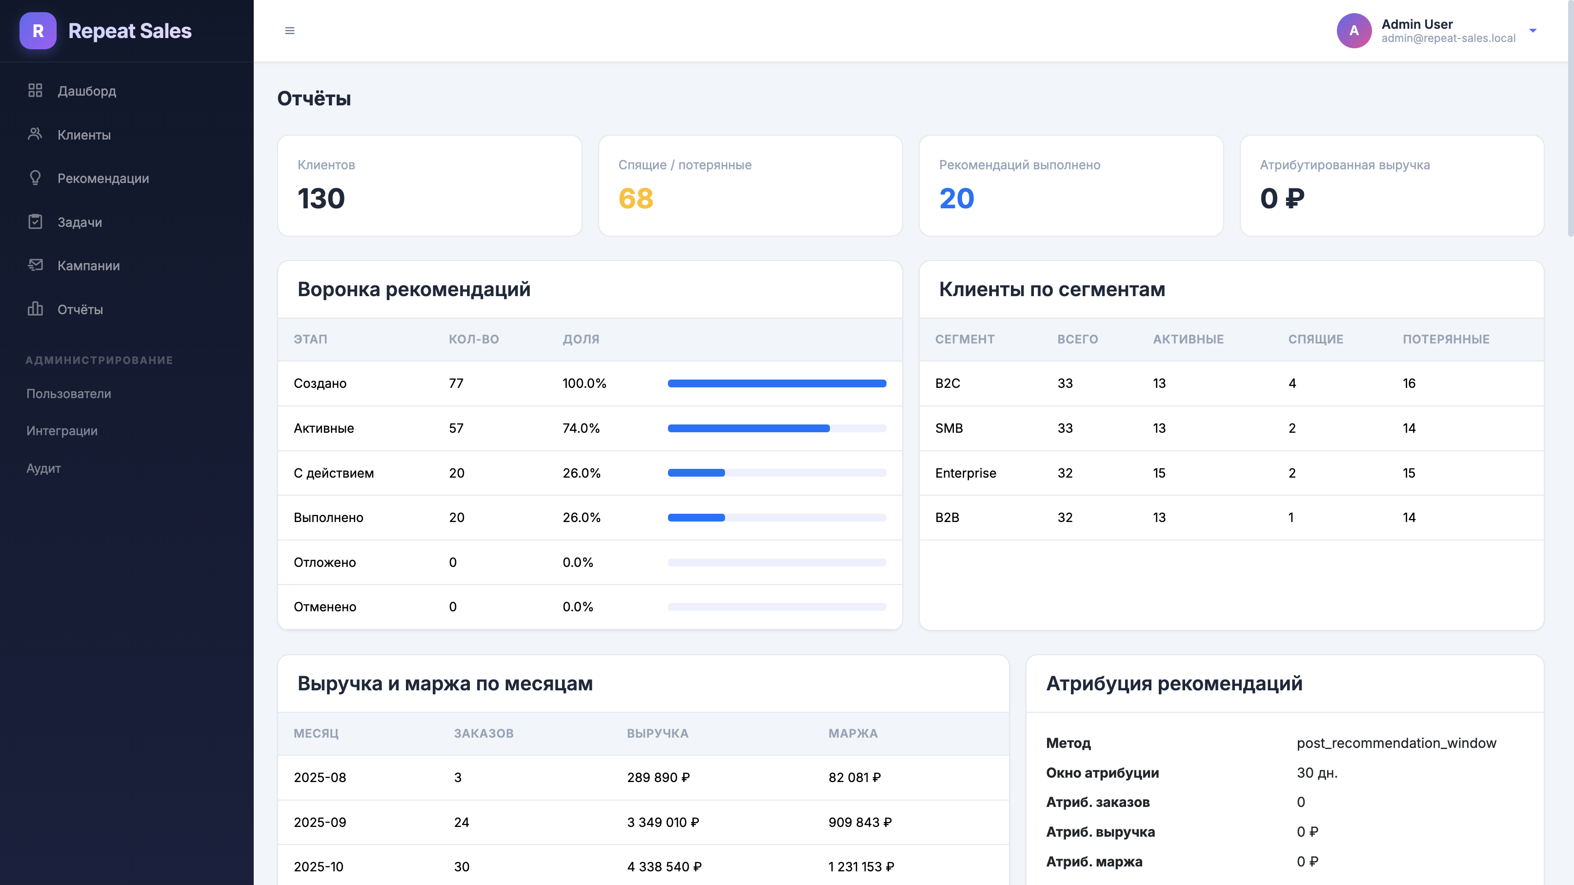Click post_recommendation_window method value

tap(1397, 744)
